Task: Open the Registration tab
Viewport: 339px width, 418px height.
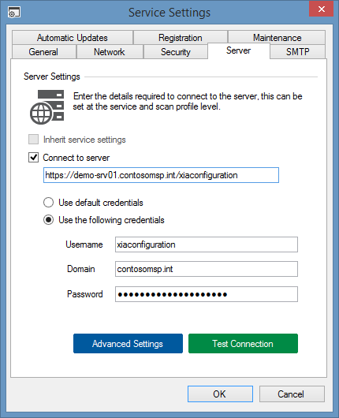Action: (x=181, y=38)
